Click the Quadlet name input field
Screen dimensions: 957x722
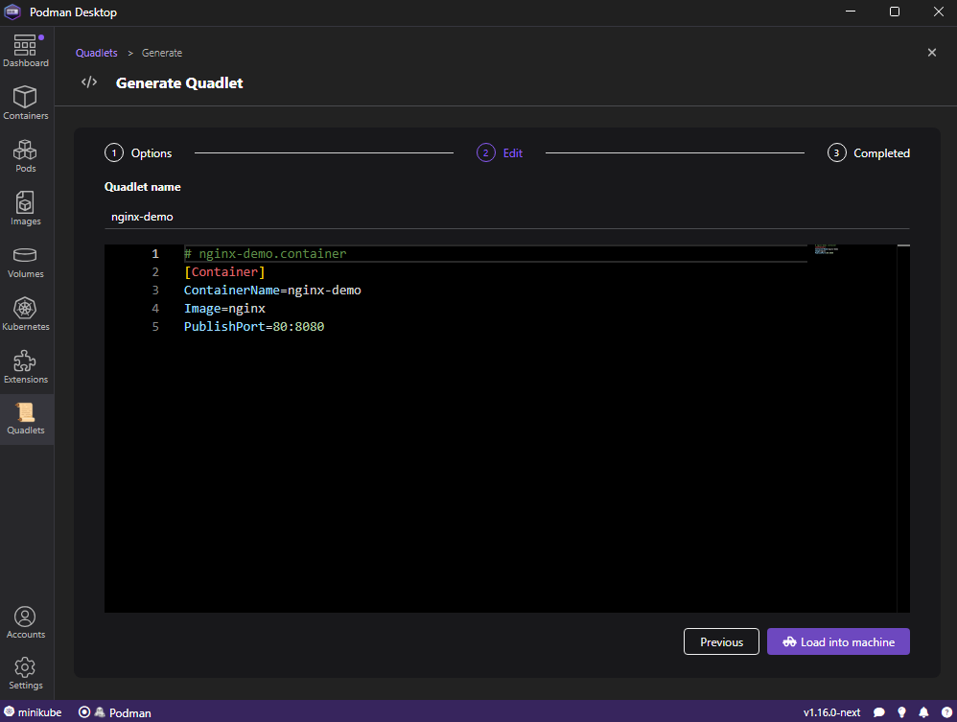506,217
